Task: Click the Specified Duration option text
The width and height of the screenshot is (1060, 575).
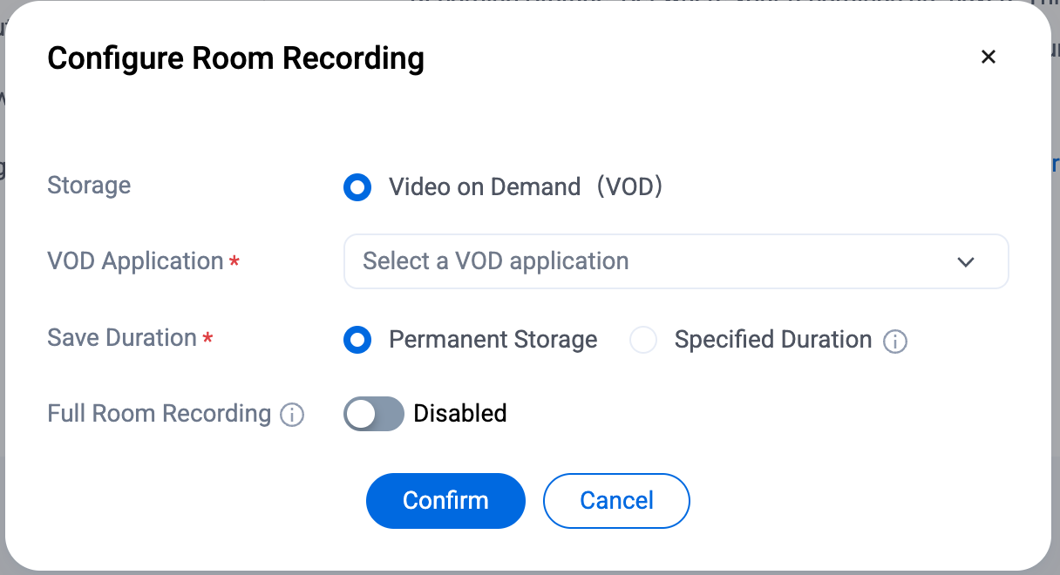Action: point(772,340)
